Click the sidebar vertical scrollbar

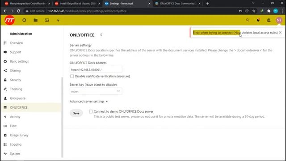(62, 117)
